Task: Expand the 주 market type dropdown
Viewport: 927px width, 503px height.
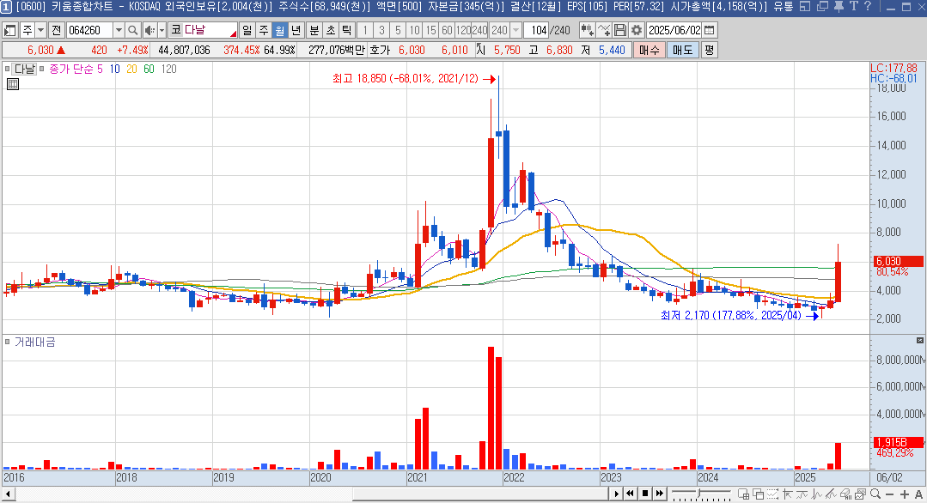Action: pyautogui.click(x=40, y=30)
